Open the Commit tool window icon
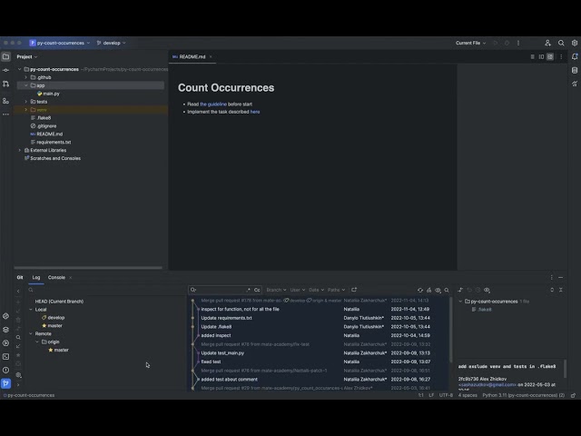This screenshot has height=436, width=581. tap(6, 70)
